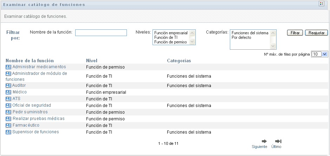Click the role icon next to Auditor
This screenshot has width=330, height=156.
tap(8, 86)
